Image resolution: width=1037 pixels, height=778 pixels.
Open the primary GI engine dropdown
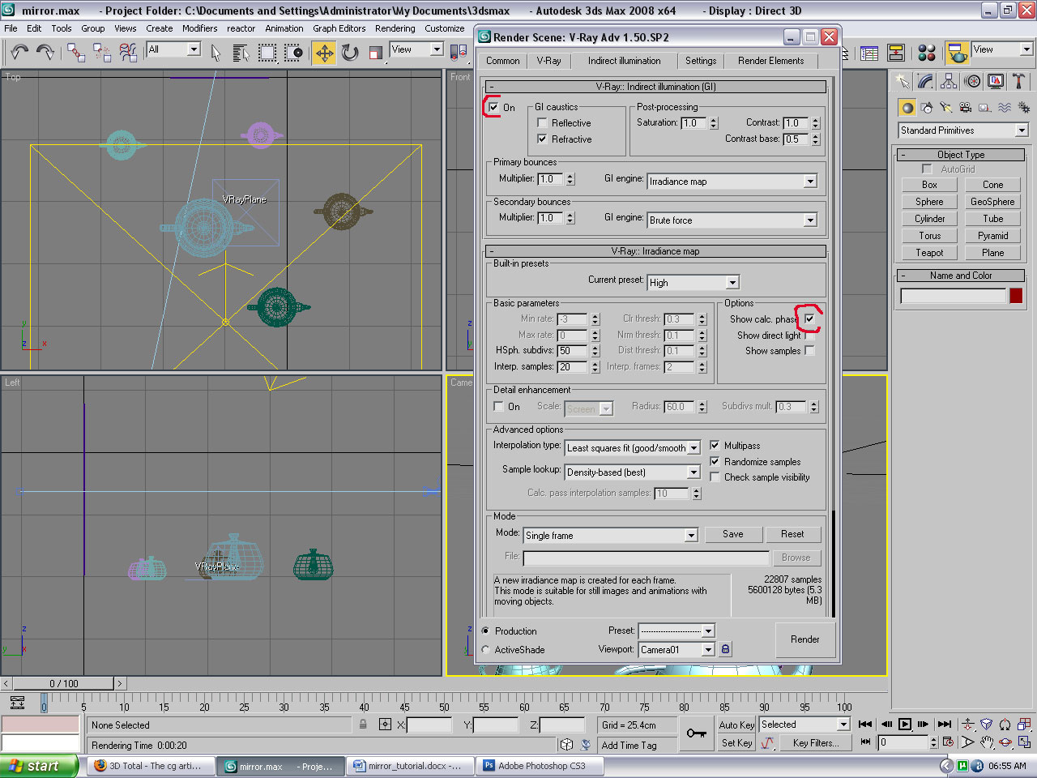(809, 182)
